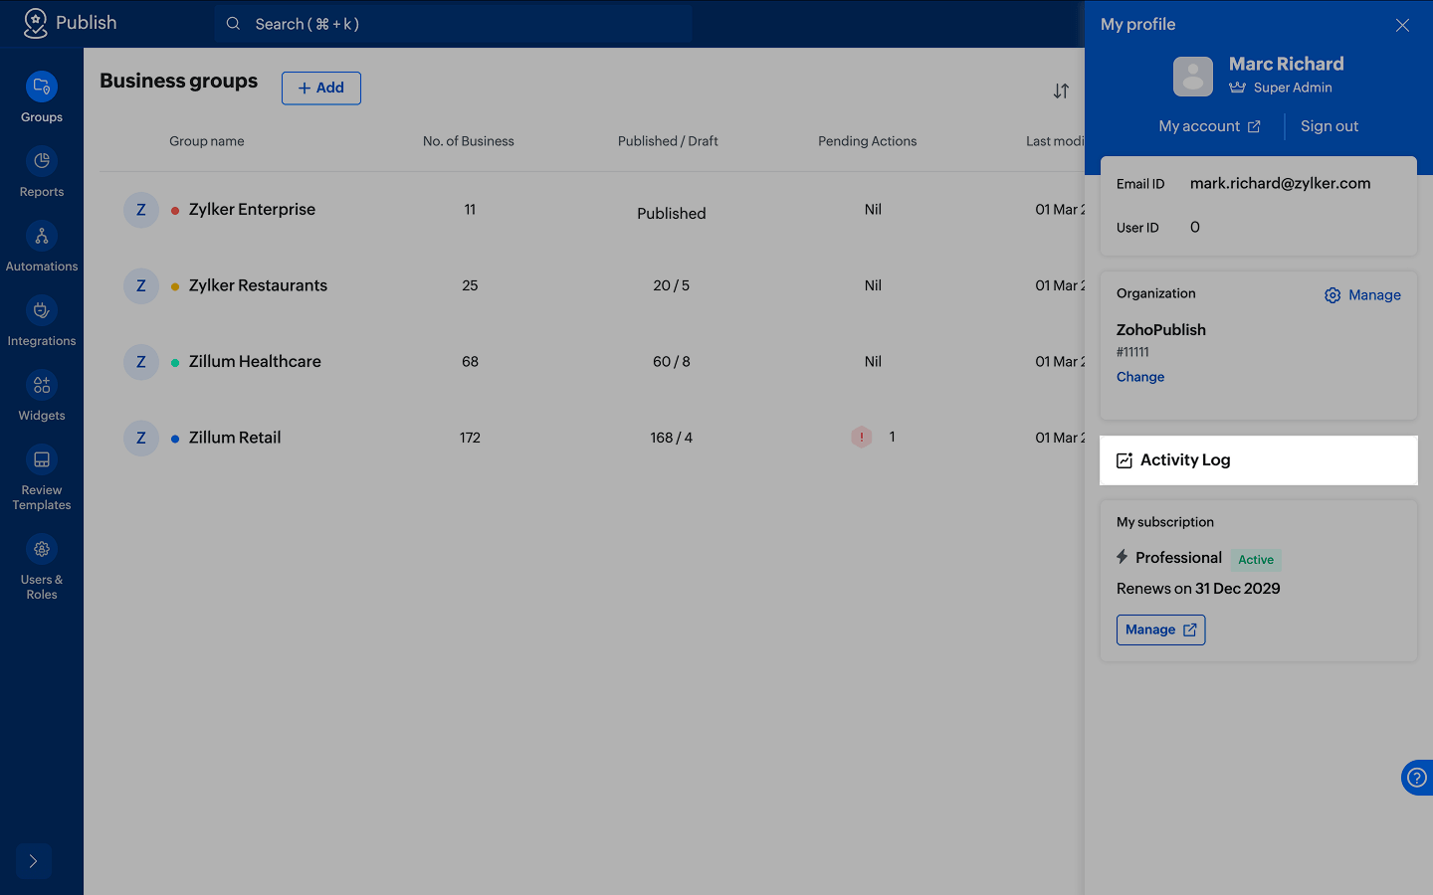This screenshot has height=895, width=1433.
Task: Click the No. of Business column header
Action: pos(469,141)
